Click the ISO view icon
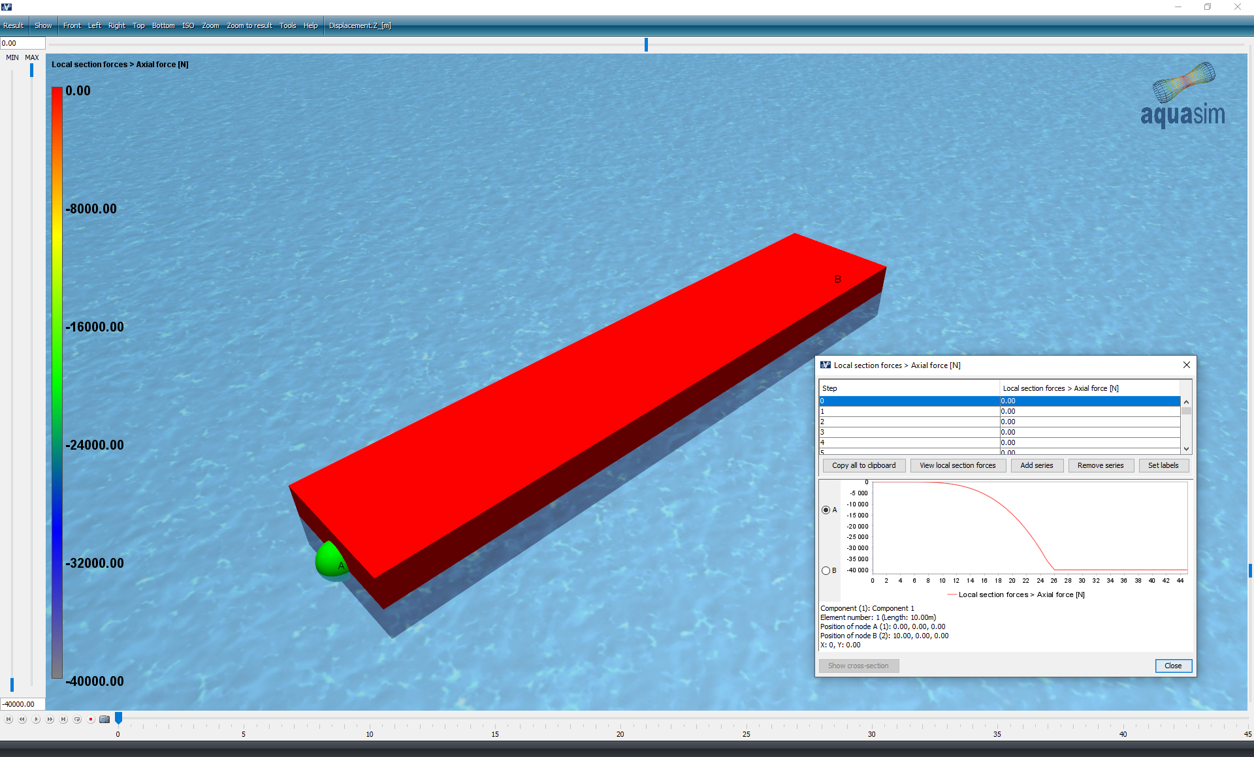Viewport: 1254px width, 757px height. point(187,25)
